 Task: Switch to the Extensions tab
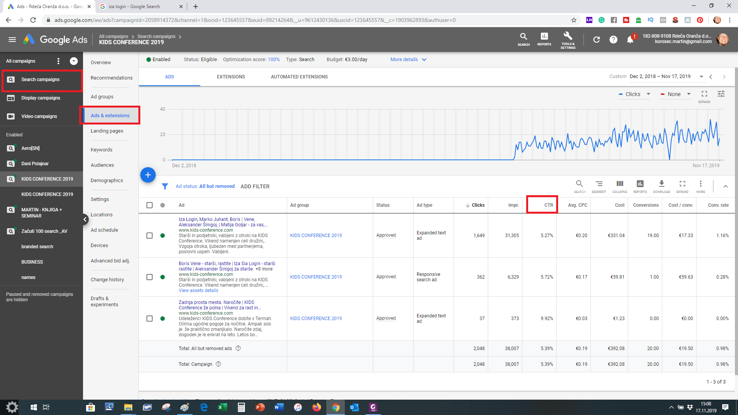click(x=231, y=77)
